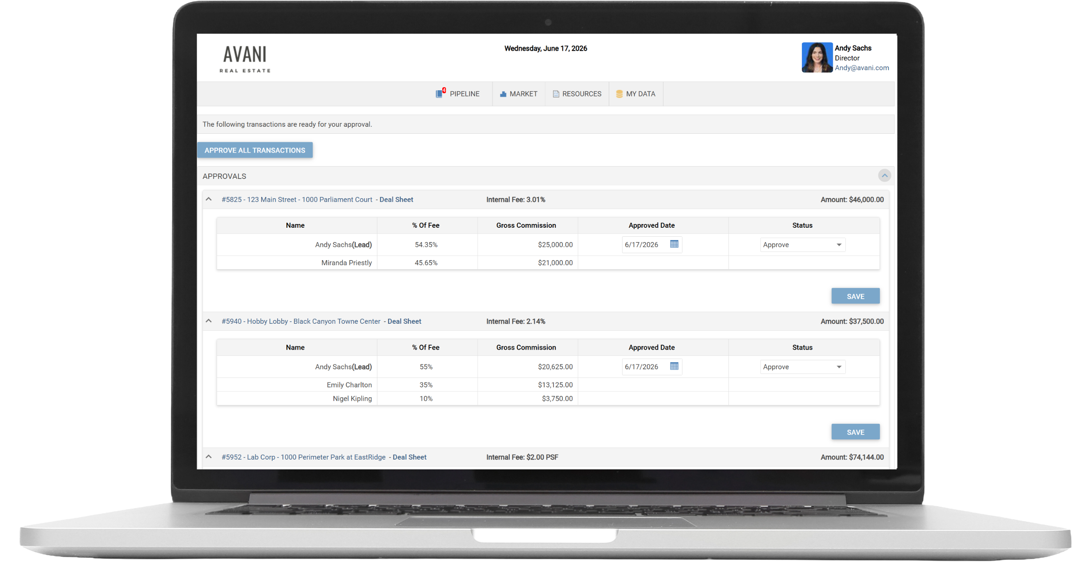This screenshot has height=565, width=1089.
Task: Click the $25,000.00 gross commission value
Action: (555, 245)
